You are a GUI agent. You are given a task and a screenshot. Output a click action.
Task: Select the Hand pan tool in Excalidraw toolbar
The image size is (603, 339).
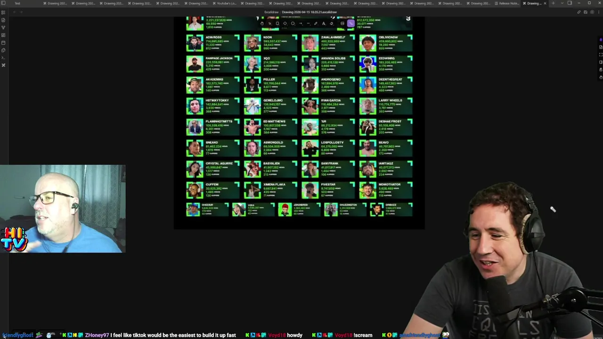coord(262,24)
